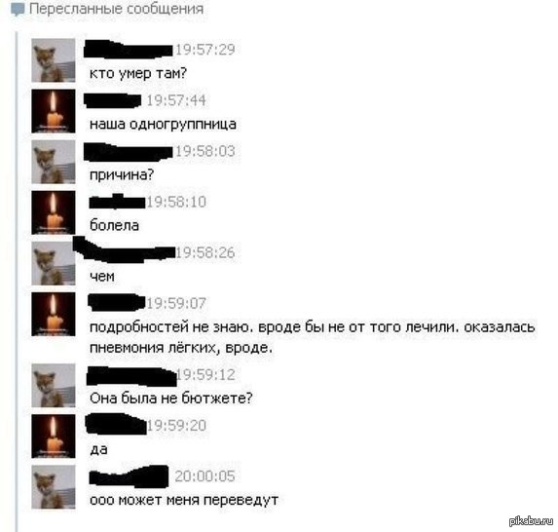Image resolution: width=558 pixels, height=532 pixels.
Task: Click fox avatar beside the 'чем' message
Action: pos(54,263)
